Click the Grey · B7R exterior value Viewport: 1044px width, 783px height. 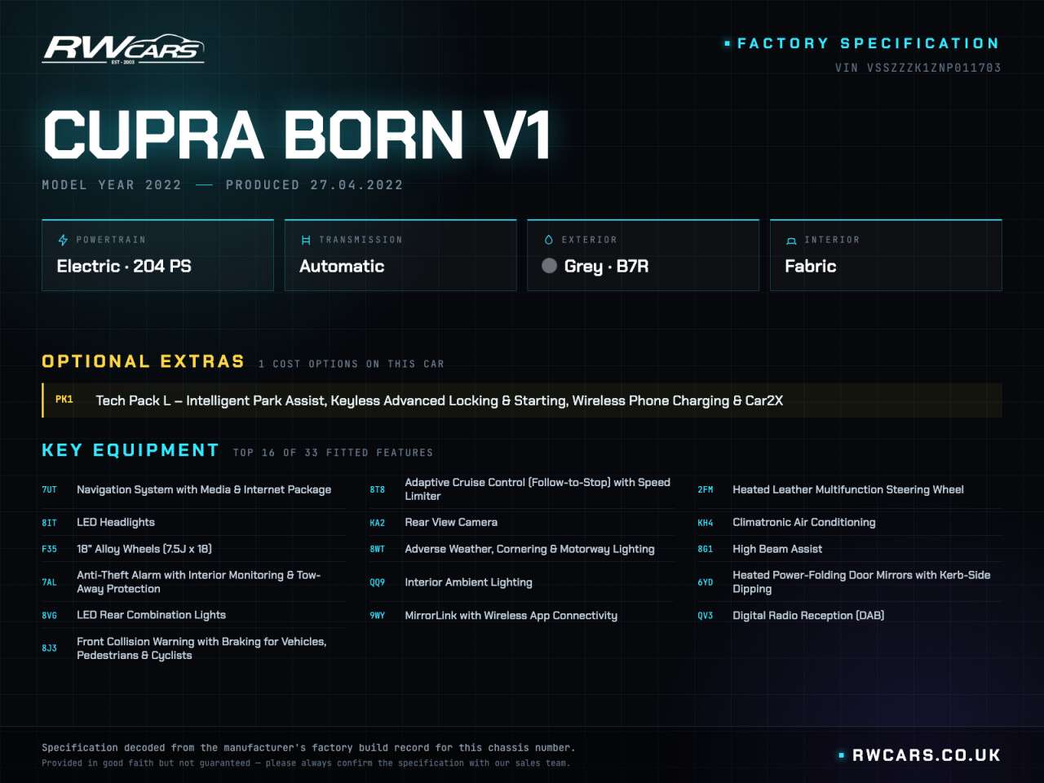click(606, 266)
